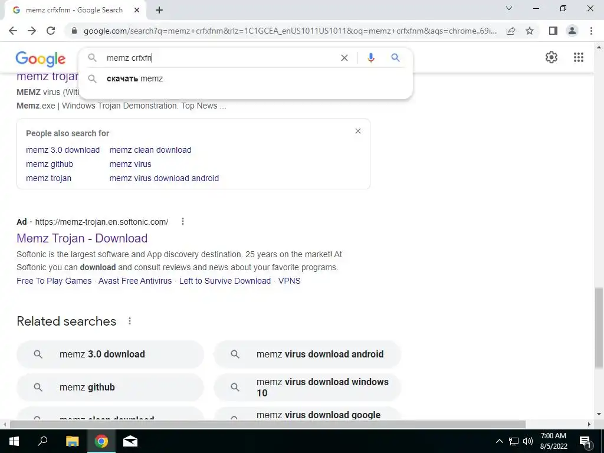Bookmark this page with the star icon

pos(530,31)
